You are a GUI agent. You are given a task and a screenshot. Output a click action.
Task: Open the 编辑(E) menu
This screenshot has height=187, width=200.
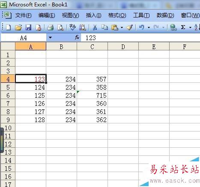coord(47,15)
